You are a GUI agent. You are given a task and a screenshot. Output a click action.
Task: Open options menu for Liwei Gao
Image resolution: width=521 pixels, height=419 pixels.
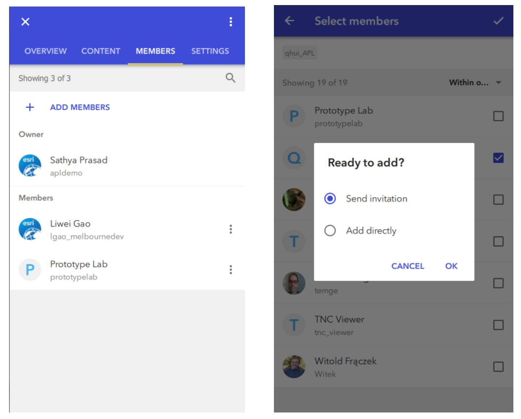tap(231, 229)
